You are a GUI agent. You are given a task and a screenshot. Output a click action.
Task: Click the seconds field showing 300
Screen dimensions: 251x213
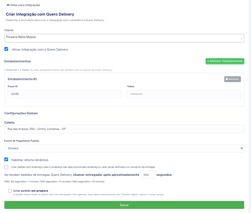[x=148, y=175]
